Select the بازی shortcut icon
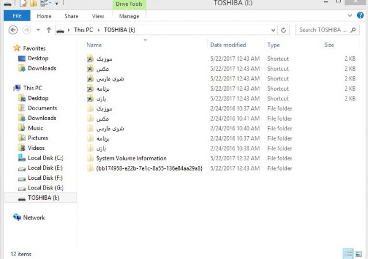368x259 pixels. (90, 99)
